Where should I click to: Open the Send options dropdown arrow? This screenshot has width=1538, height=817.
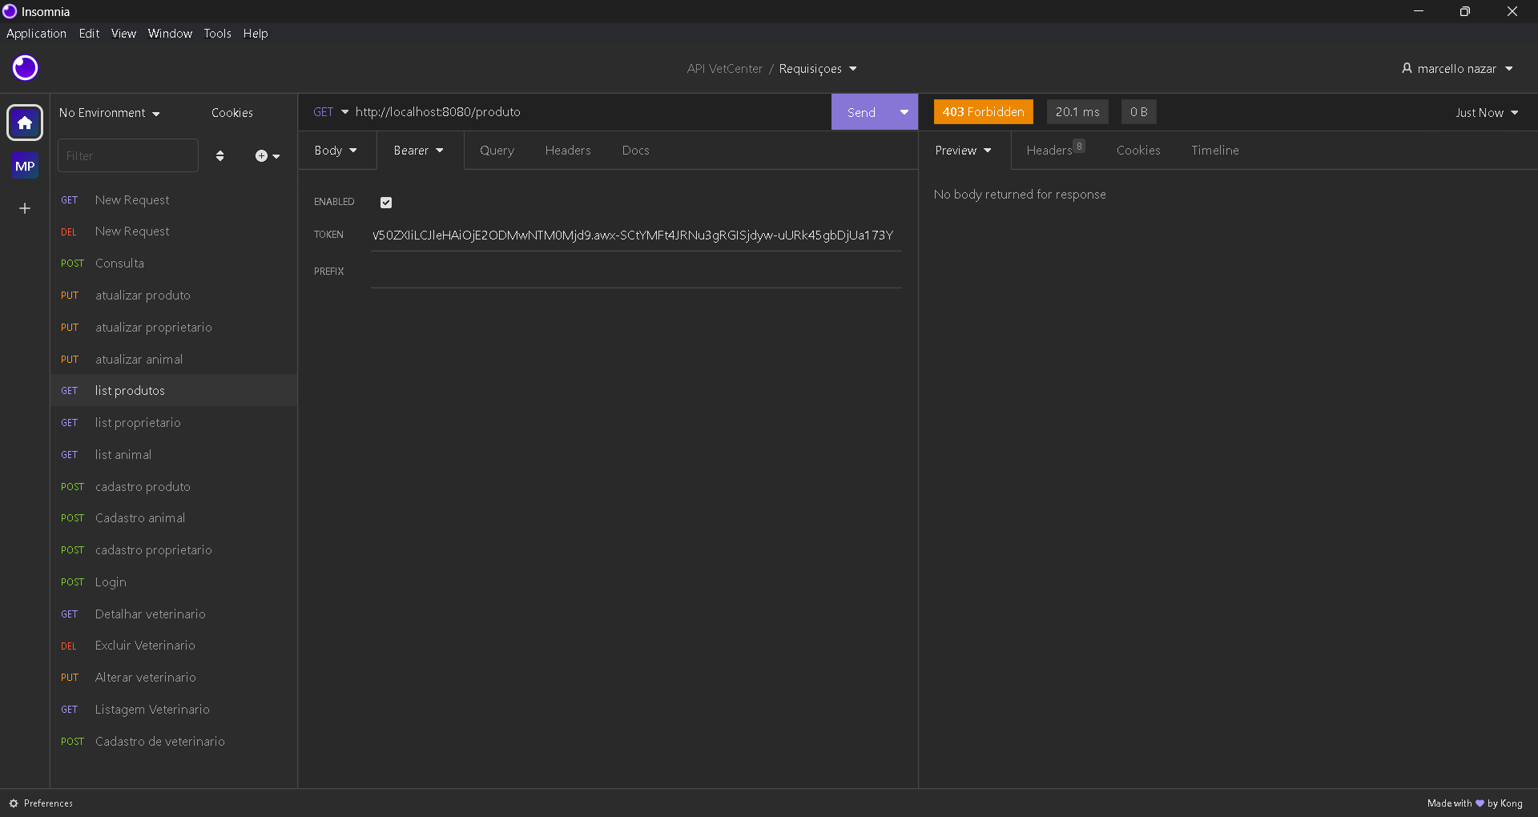pyautogui.click(x=904, y=112)
